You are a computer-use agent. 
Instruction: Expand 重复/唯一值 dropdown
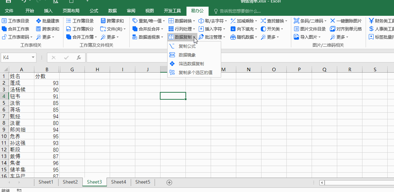(x=164, y=21)
